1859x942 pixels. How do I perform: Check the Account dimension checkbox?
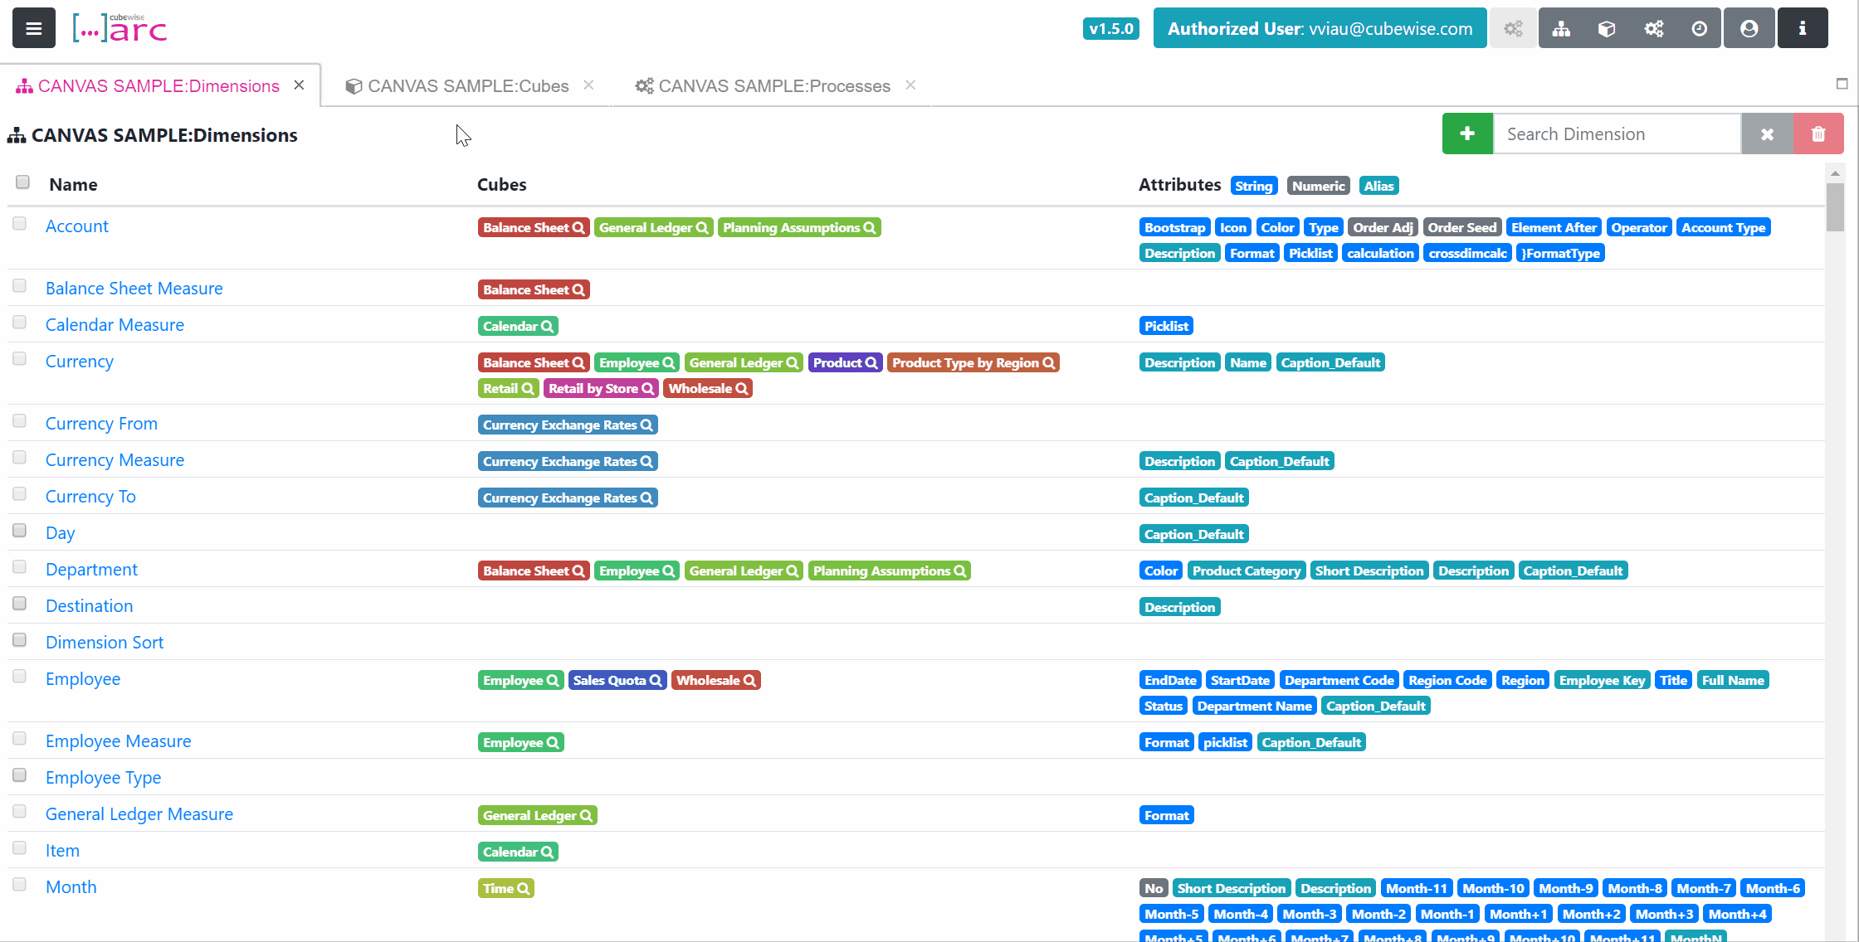pos(20,224)
